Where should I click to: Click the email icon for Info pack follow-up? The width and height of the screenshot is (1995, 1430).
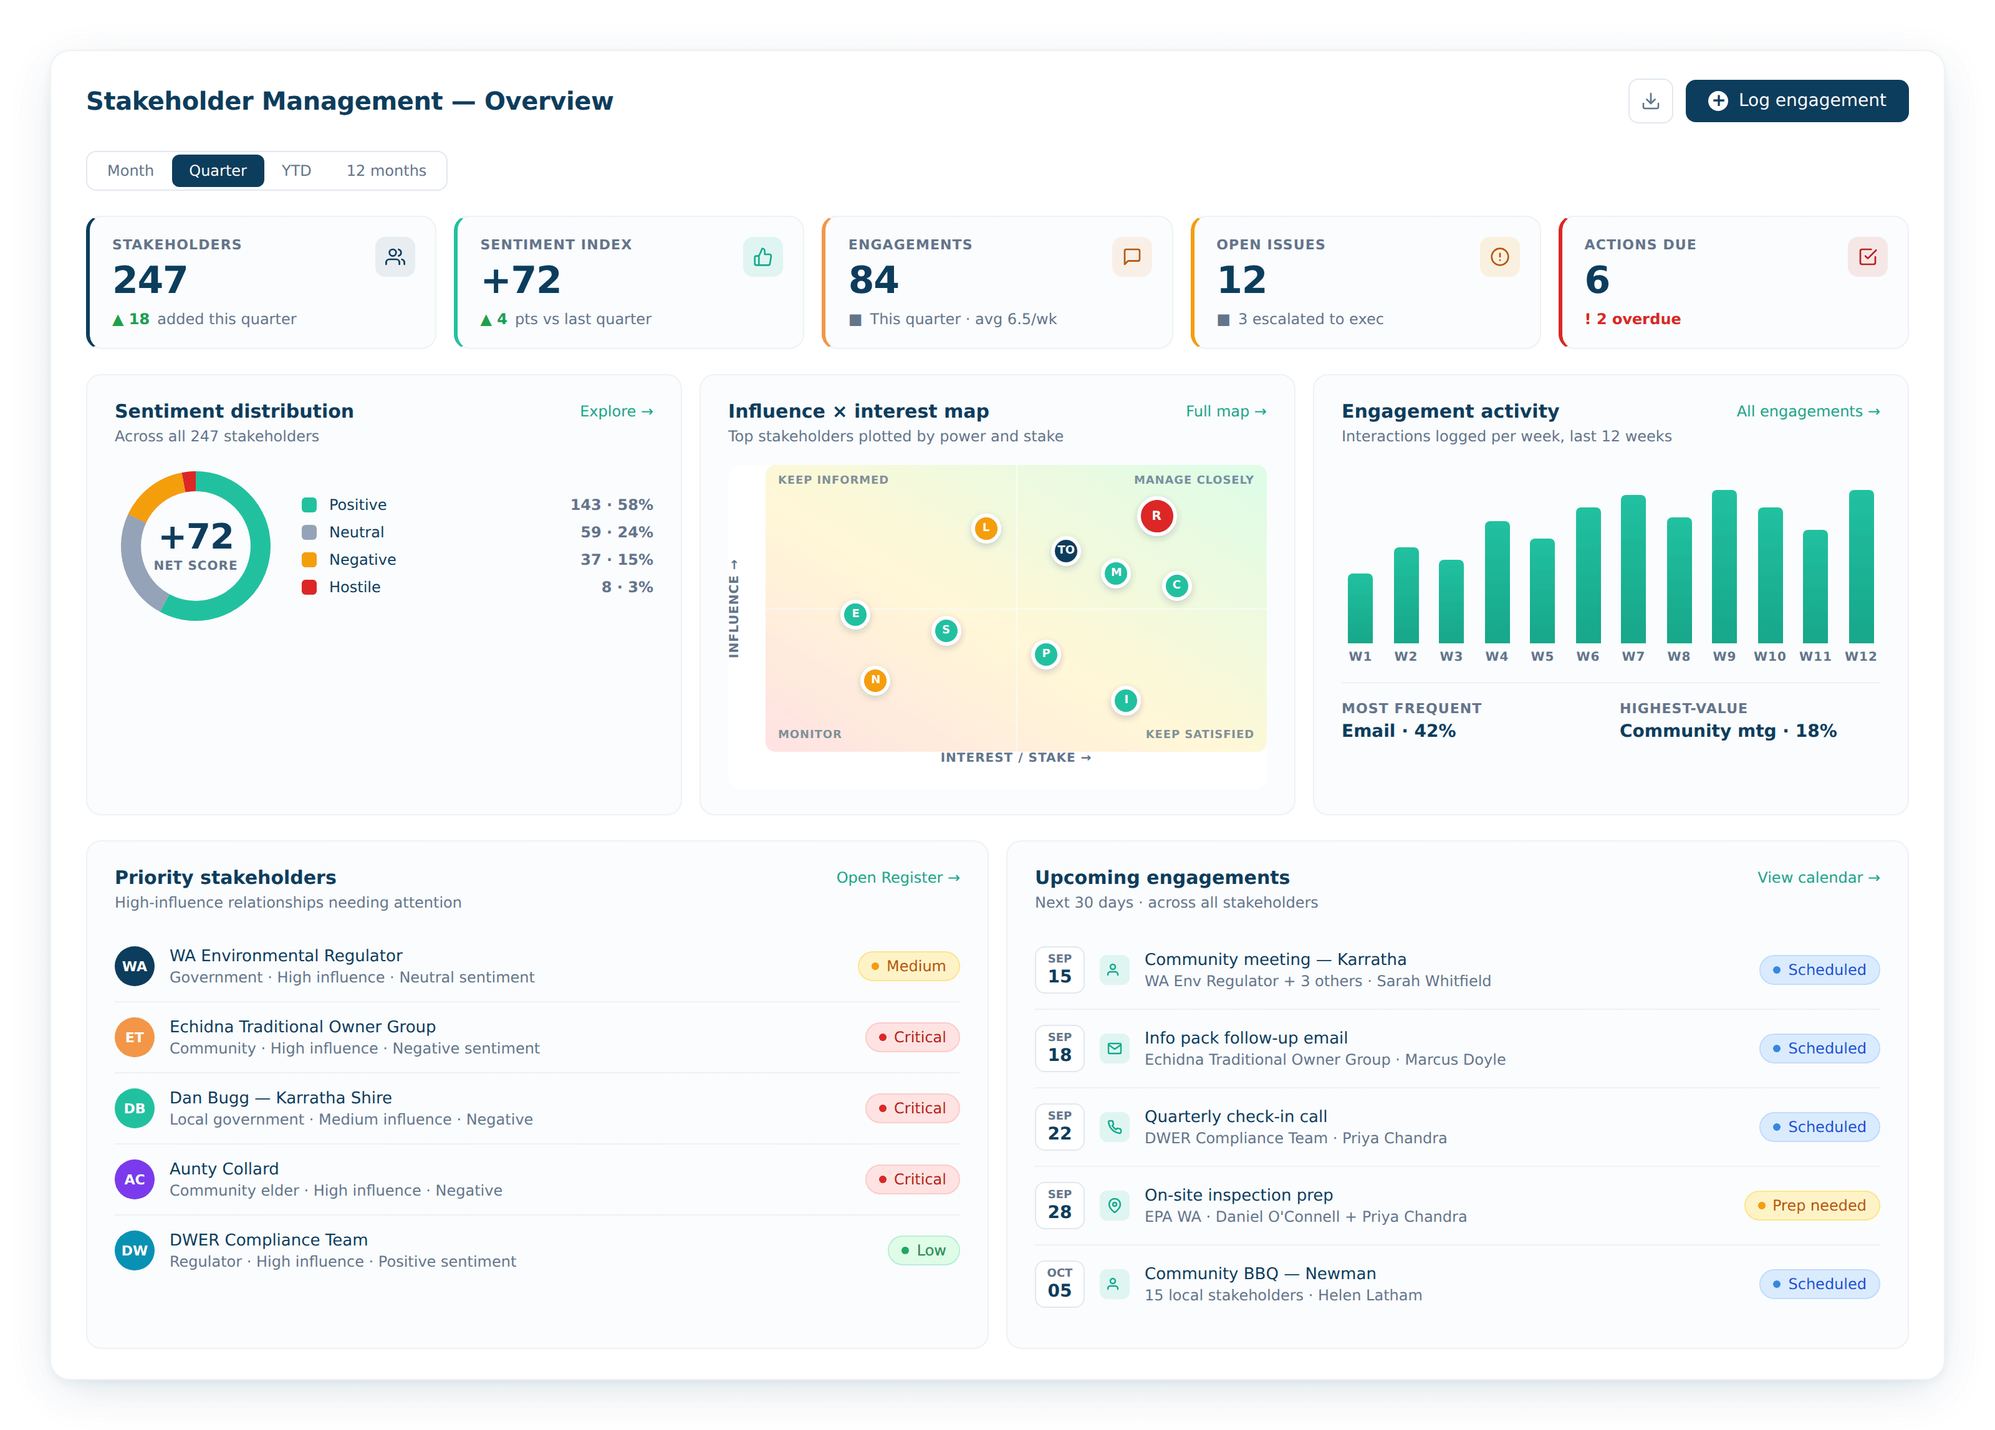coord(1115,1049)
